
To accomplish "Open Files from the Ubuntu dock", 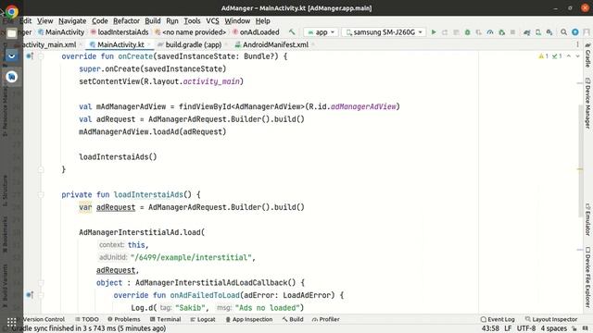I will click(12, 33).
